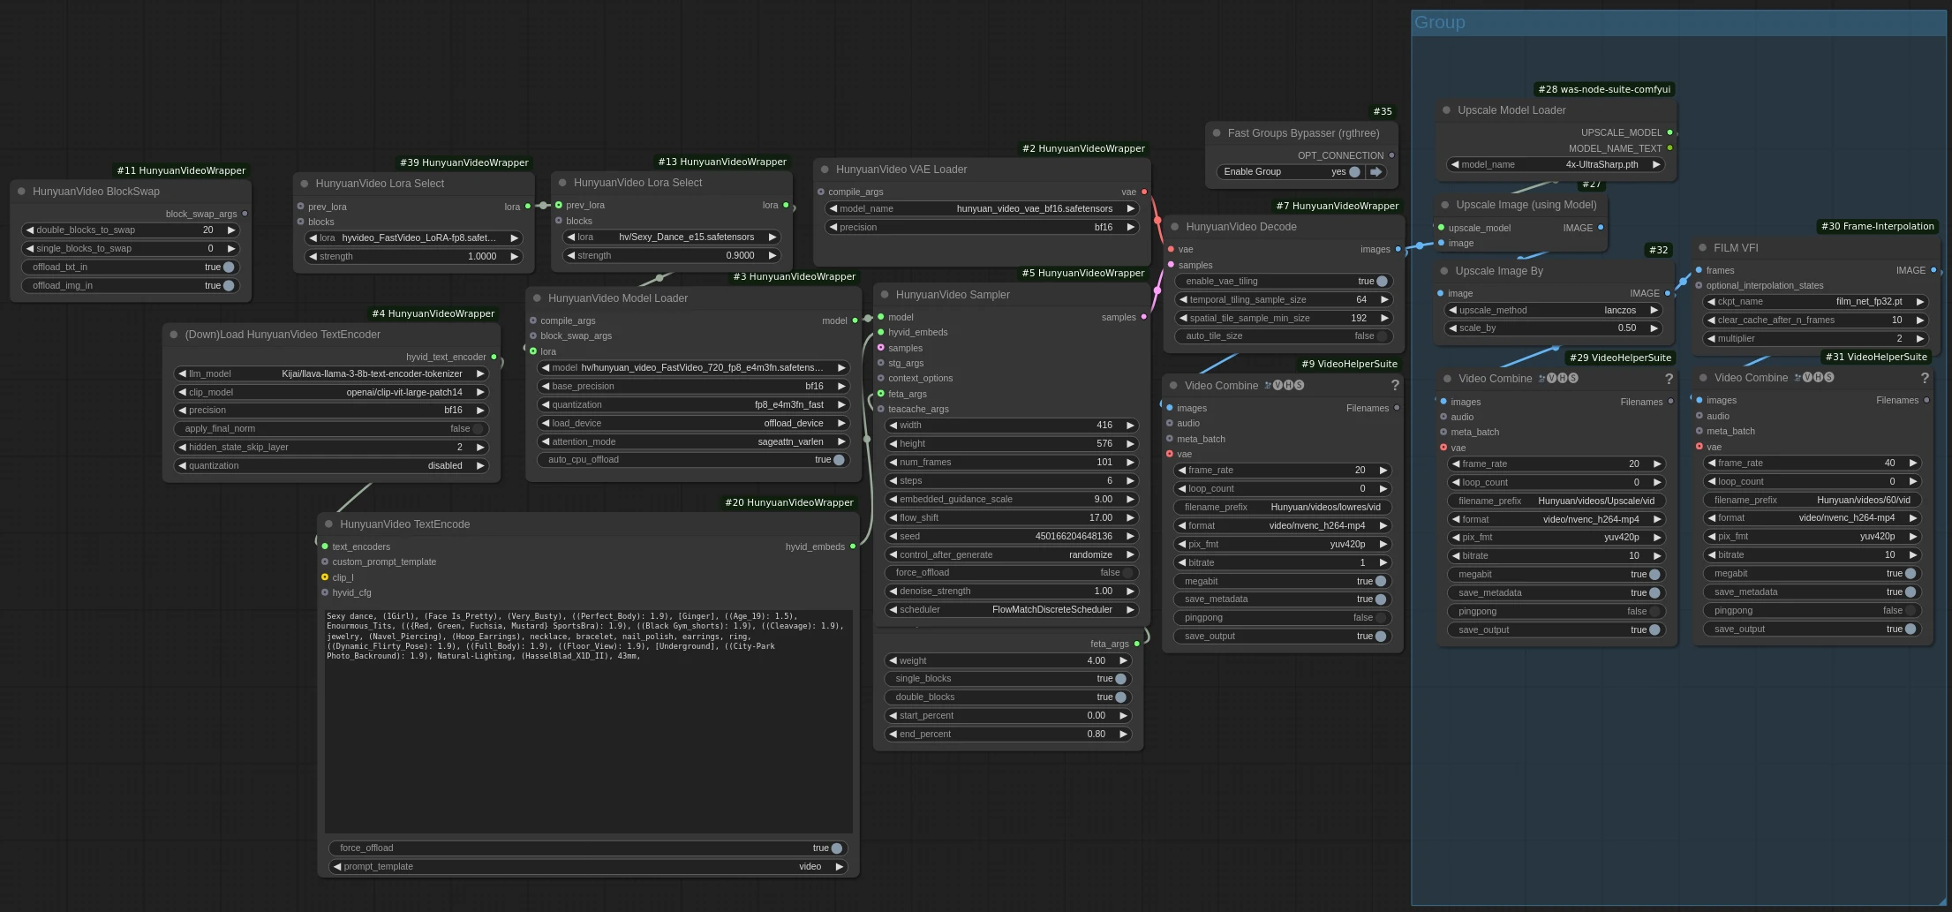Open help on lowres Video Combine node

[x=1395, y=386]
